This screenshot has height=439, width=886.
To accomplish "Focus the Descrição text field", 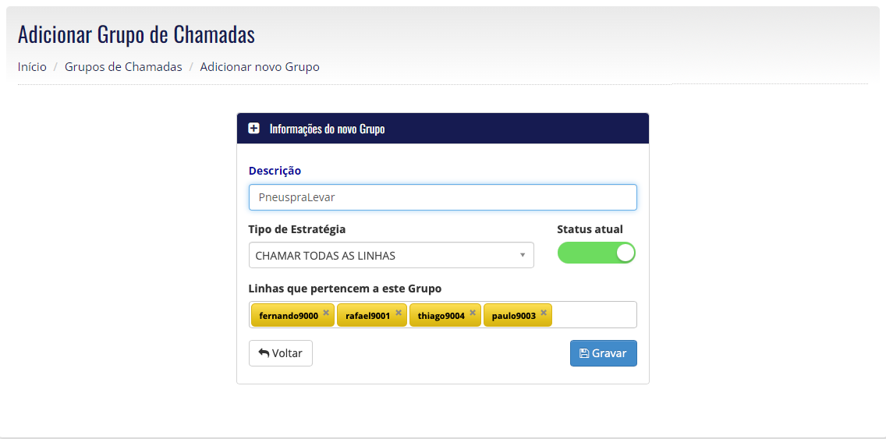I will (442, 197).
